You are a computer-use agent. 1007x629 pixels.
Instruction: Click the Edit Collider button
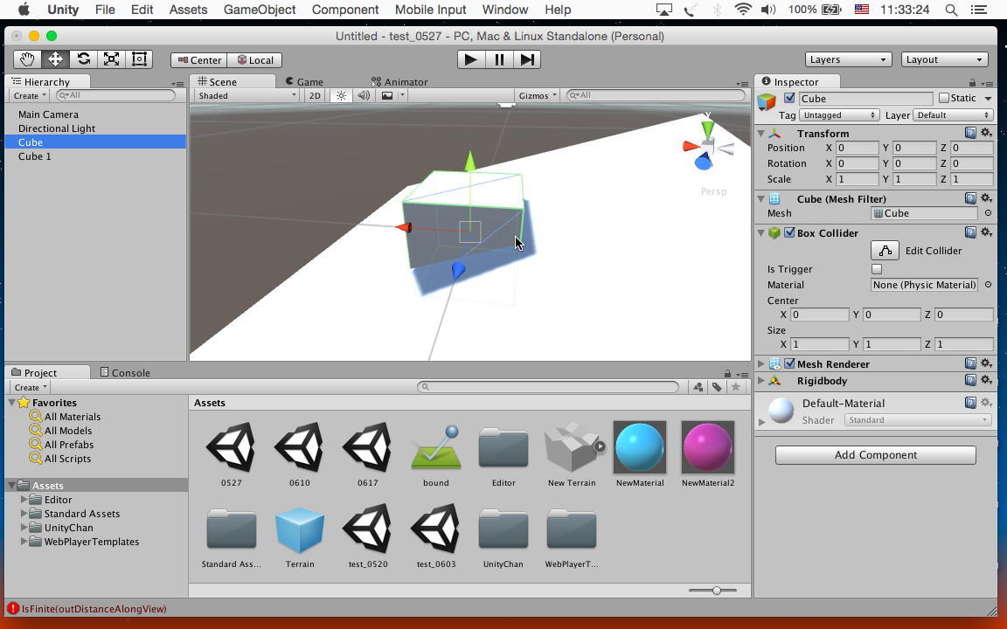click(885, 251)
